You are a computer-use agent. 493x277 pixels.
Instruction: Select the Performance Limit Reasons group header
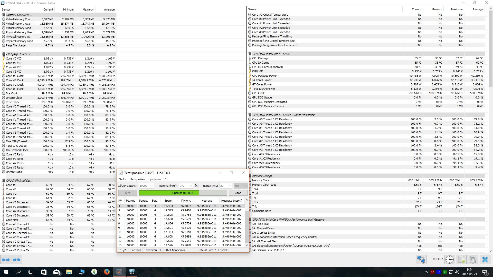pyautogui.click(x=366, y=220)
